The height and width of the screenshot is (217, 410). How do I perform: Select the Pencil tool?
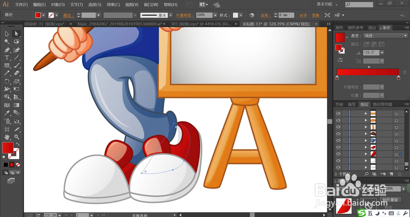[x=7, y=73]
